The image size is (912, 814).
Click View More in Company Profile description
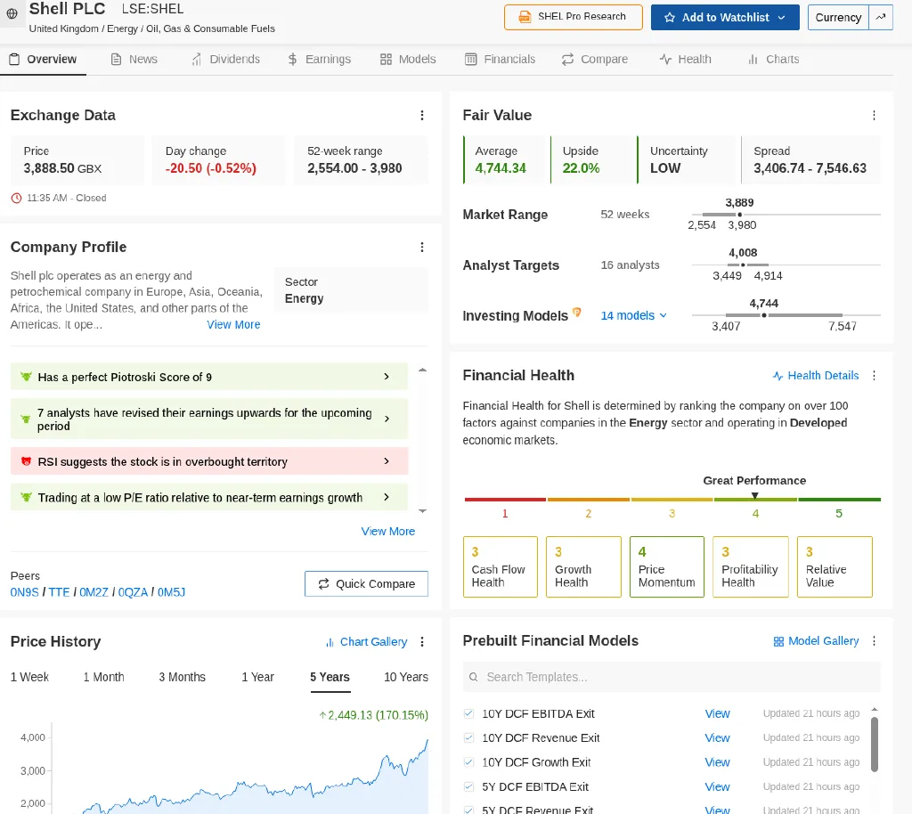pos(234,325)
